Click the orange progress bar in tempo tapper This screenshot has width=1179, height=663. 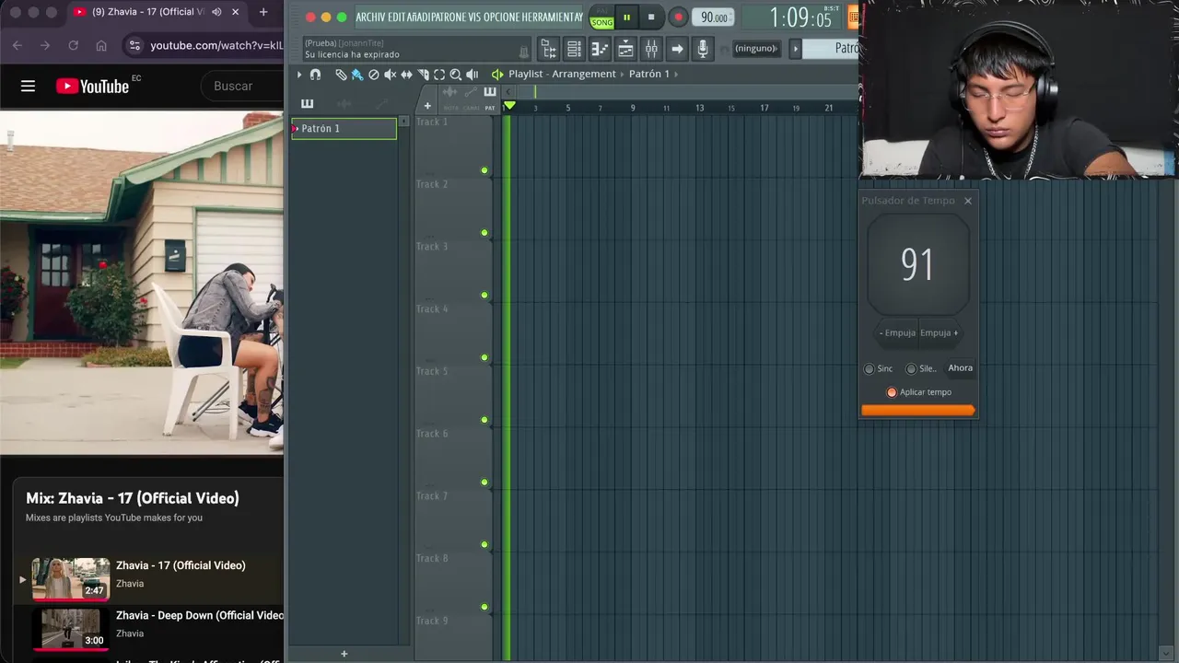[x=917, y=410]
